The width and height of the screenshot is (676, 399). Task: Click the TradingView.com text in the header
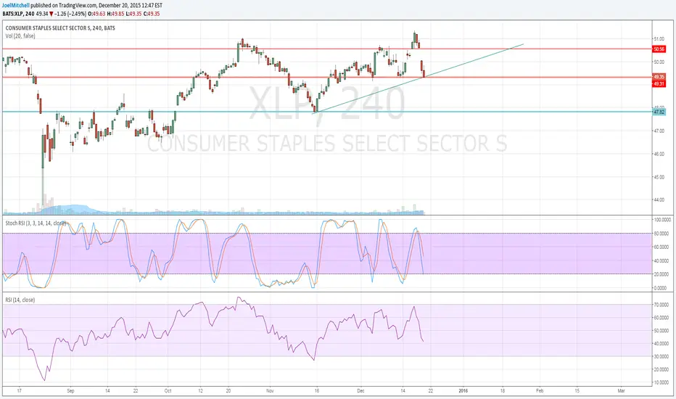(x=78, y=6)
